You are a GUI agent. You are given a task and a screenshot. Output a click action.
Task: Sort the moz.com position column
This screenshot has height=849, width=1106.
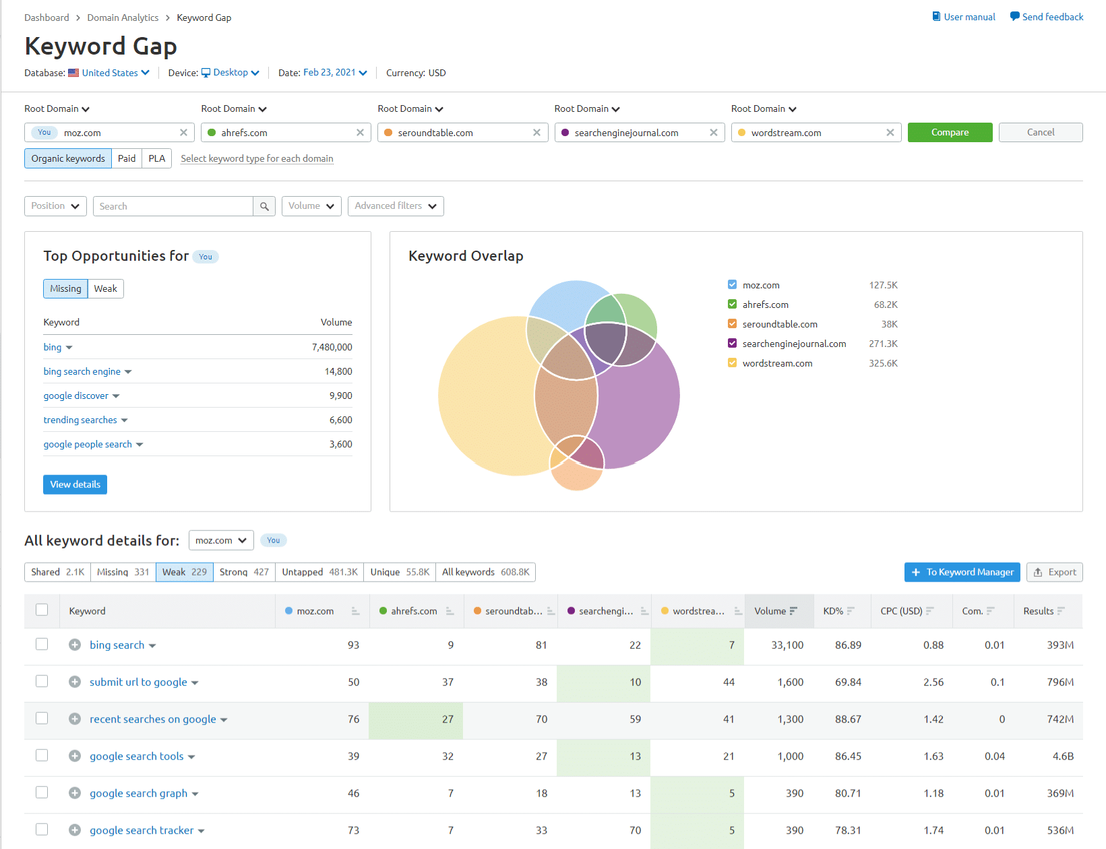(355, 611)
